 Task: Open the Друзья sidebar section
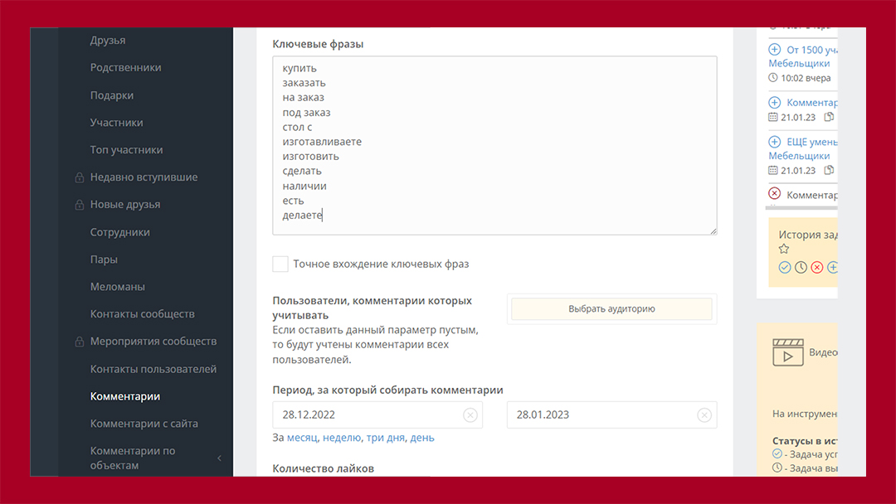click(108, 40)
